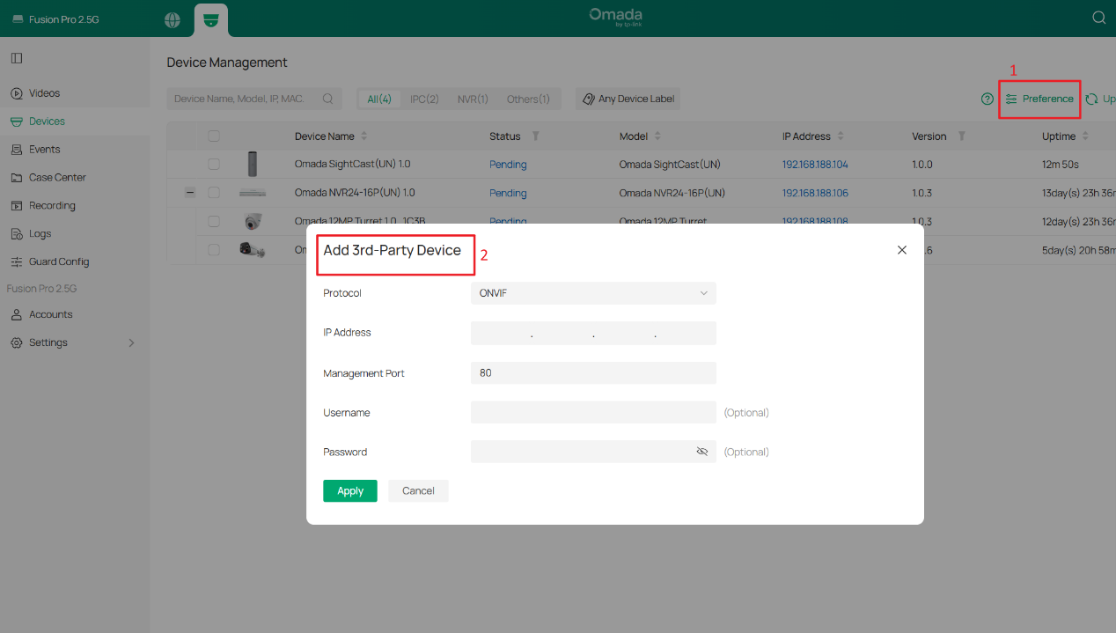The height and width of the screenshot is (633, 1116).
Task: Click the Apply button
Action: click(350, 491)
